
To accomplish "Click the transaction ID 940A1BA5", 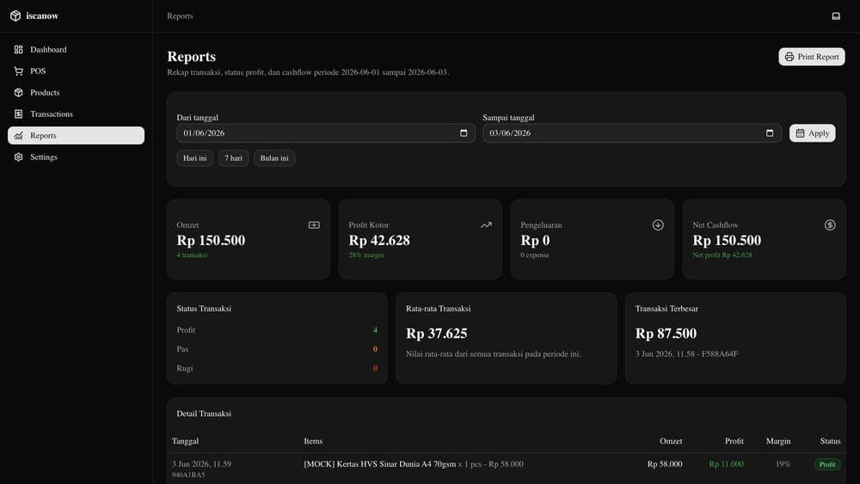I will point(188,475).
